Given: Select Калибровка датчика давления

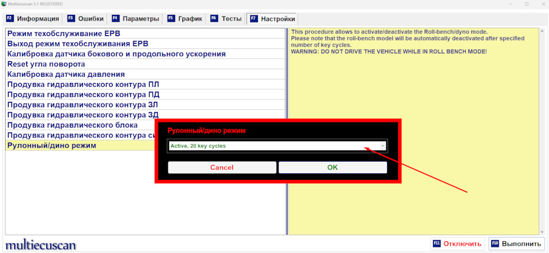Looking at the screenshot, I should 145,74.
